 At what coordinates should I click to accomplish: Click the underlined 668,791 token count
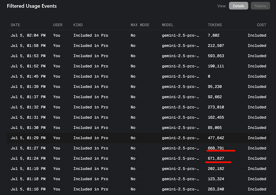[216, 148]
